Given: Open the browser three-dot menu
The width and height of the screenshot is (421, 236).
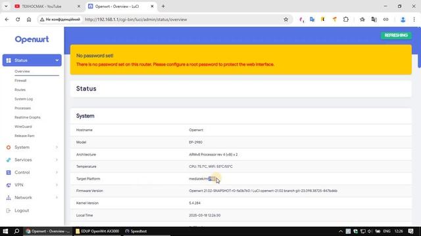Looking at the screenshot, I should [x=414, y=20].
